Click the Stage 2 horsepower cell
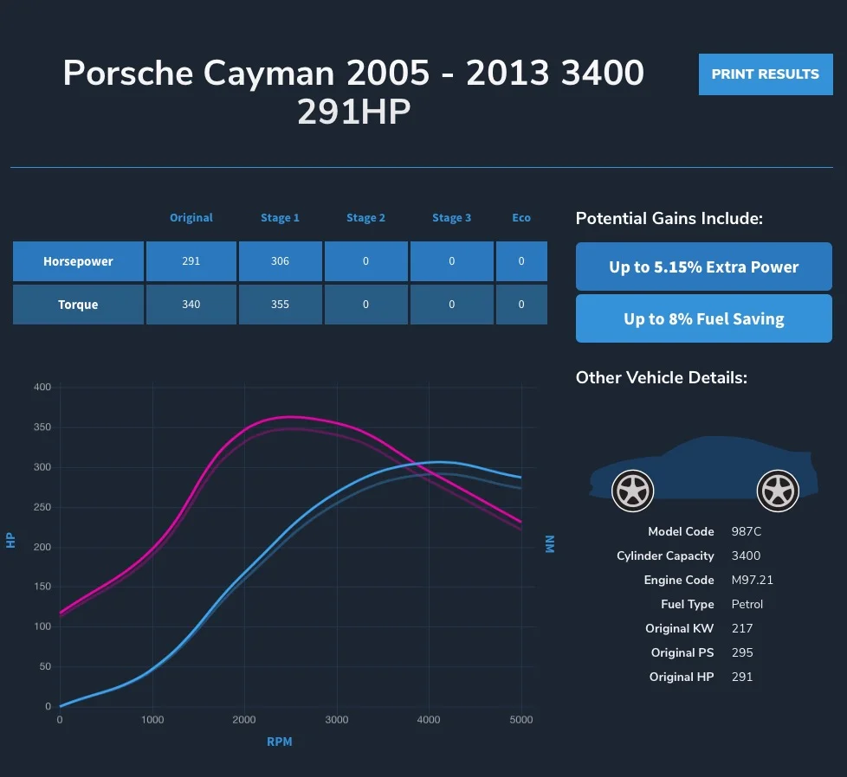Image resolution: width=847 pixels, height=777 pixels. click(x=365, y=261)
